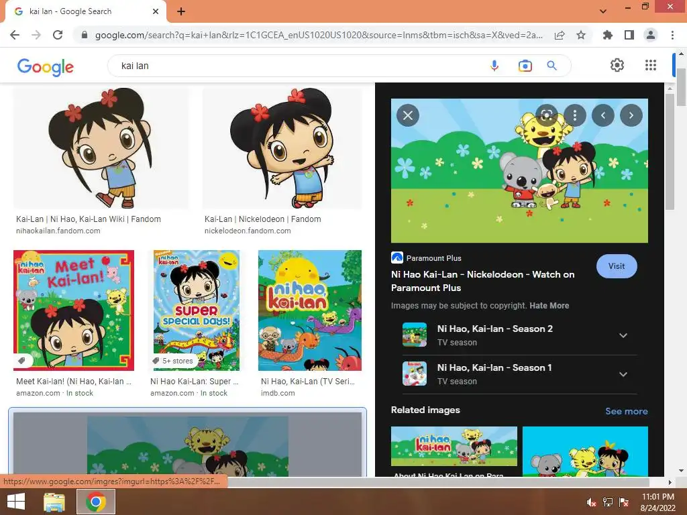The width and height of the screenshot is (687, 515).
Task: Click the Google logo
Action: pos(46,66)
